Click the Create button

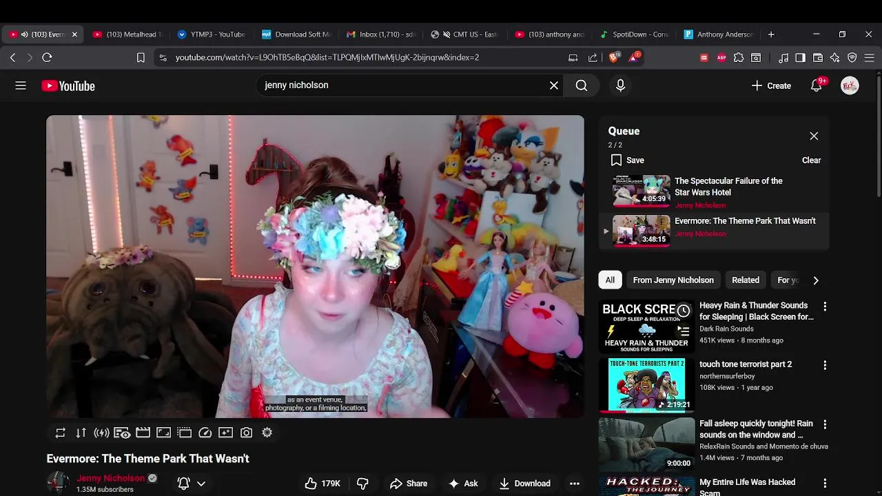(771, 85)
